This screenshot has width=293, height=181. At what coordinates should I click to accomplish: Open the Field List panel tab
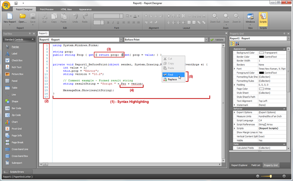tap(256, 165)
